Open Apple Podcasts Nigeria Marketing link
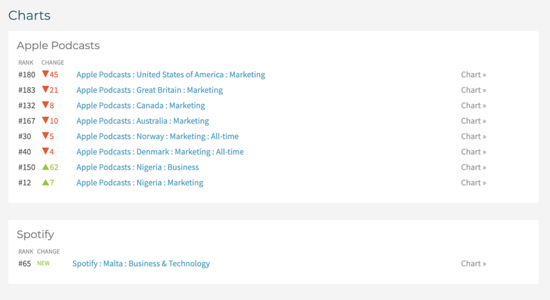Image resolution: width=550 pixels, height=300 pixels. (139, 183)
